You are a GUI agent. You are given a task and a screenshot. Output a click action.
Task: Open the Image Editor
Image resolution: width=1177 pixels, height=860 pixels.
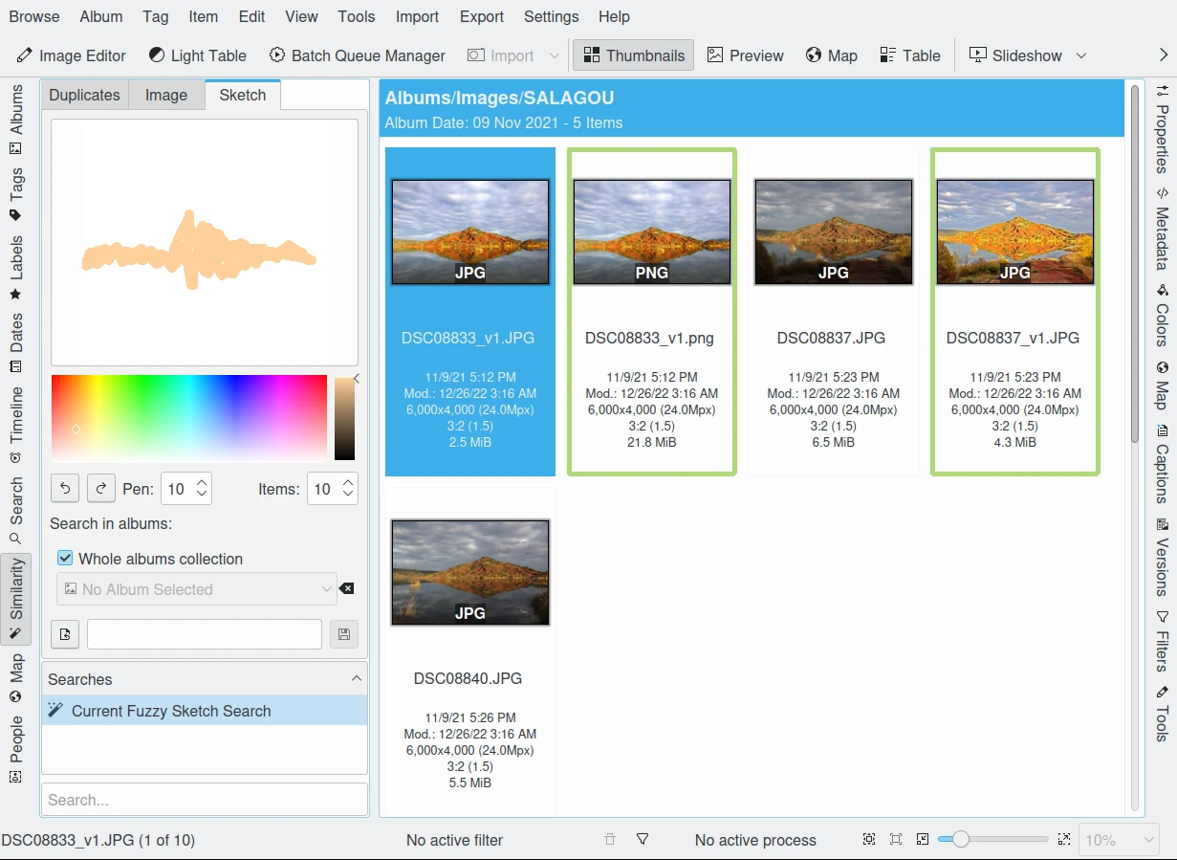coord(72,55)
